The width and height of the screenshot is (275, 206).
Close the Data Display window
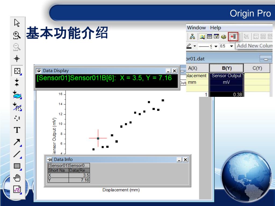point(175,71)
